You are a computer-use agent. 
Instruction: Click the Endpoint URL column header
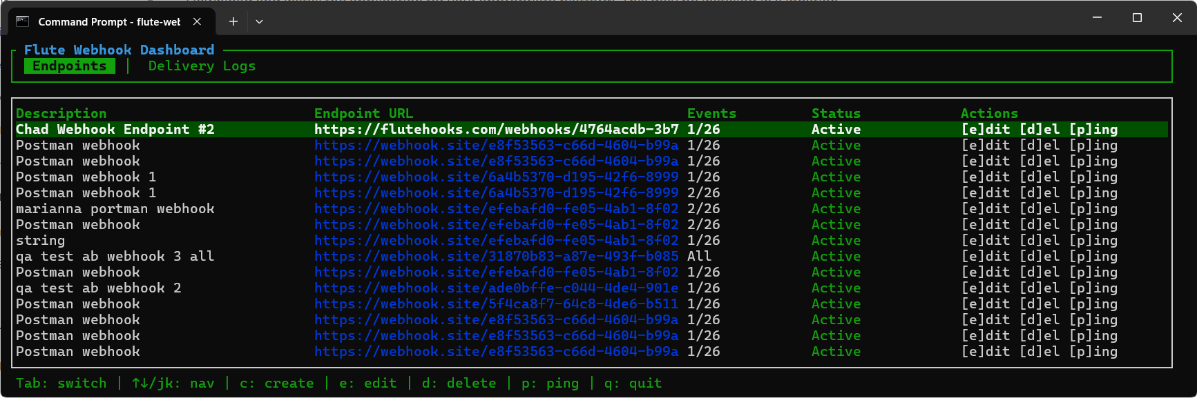pyautogui.click(x=363, y=114)
